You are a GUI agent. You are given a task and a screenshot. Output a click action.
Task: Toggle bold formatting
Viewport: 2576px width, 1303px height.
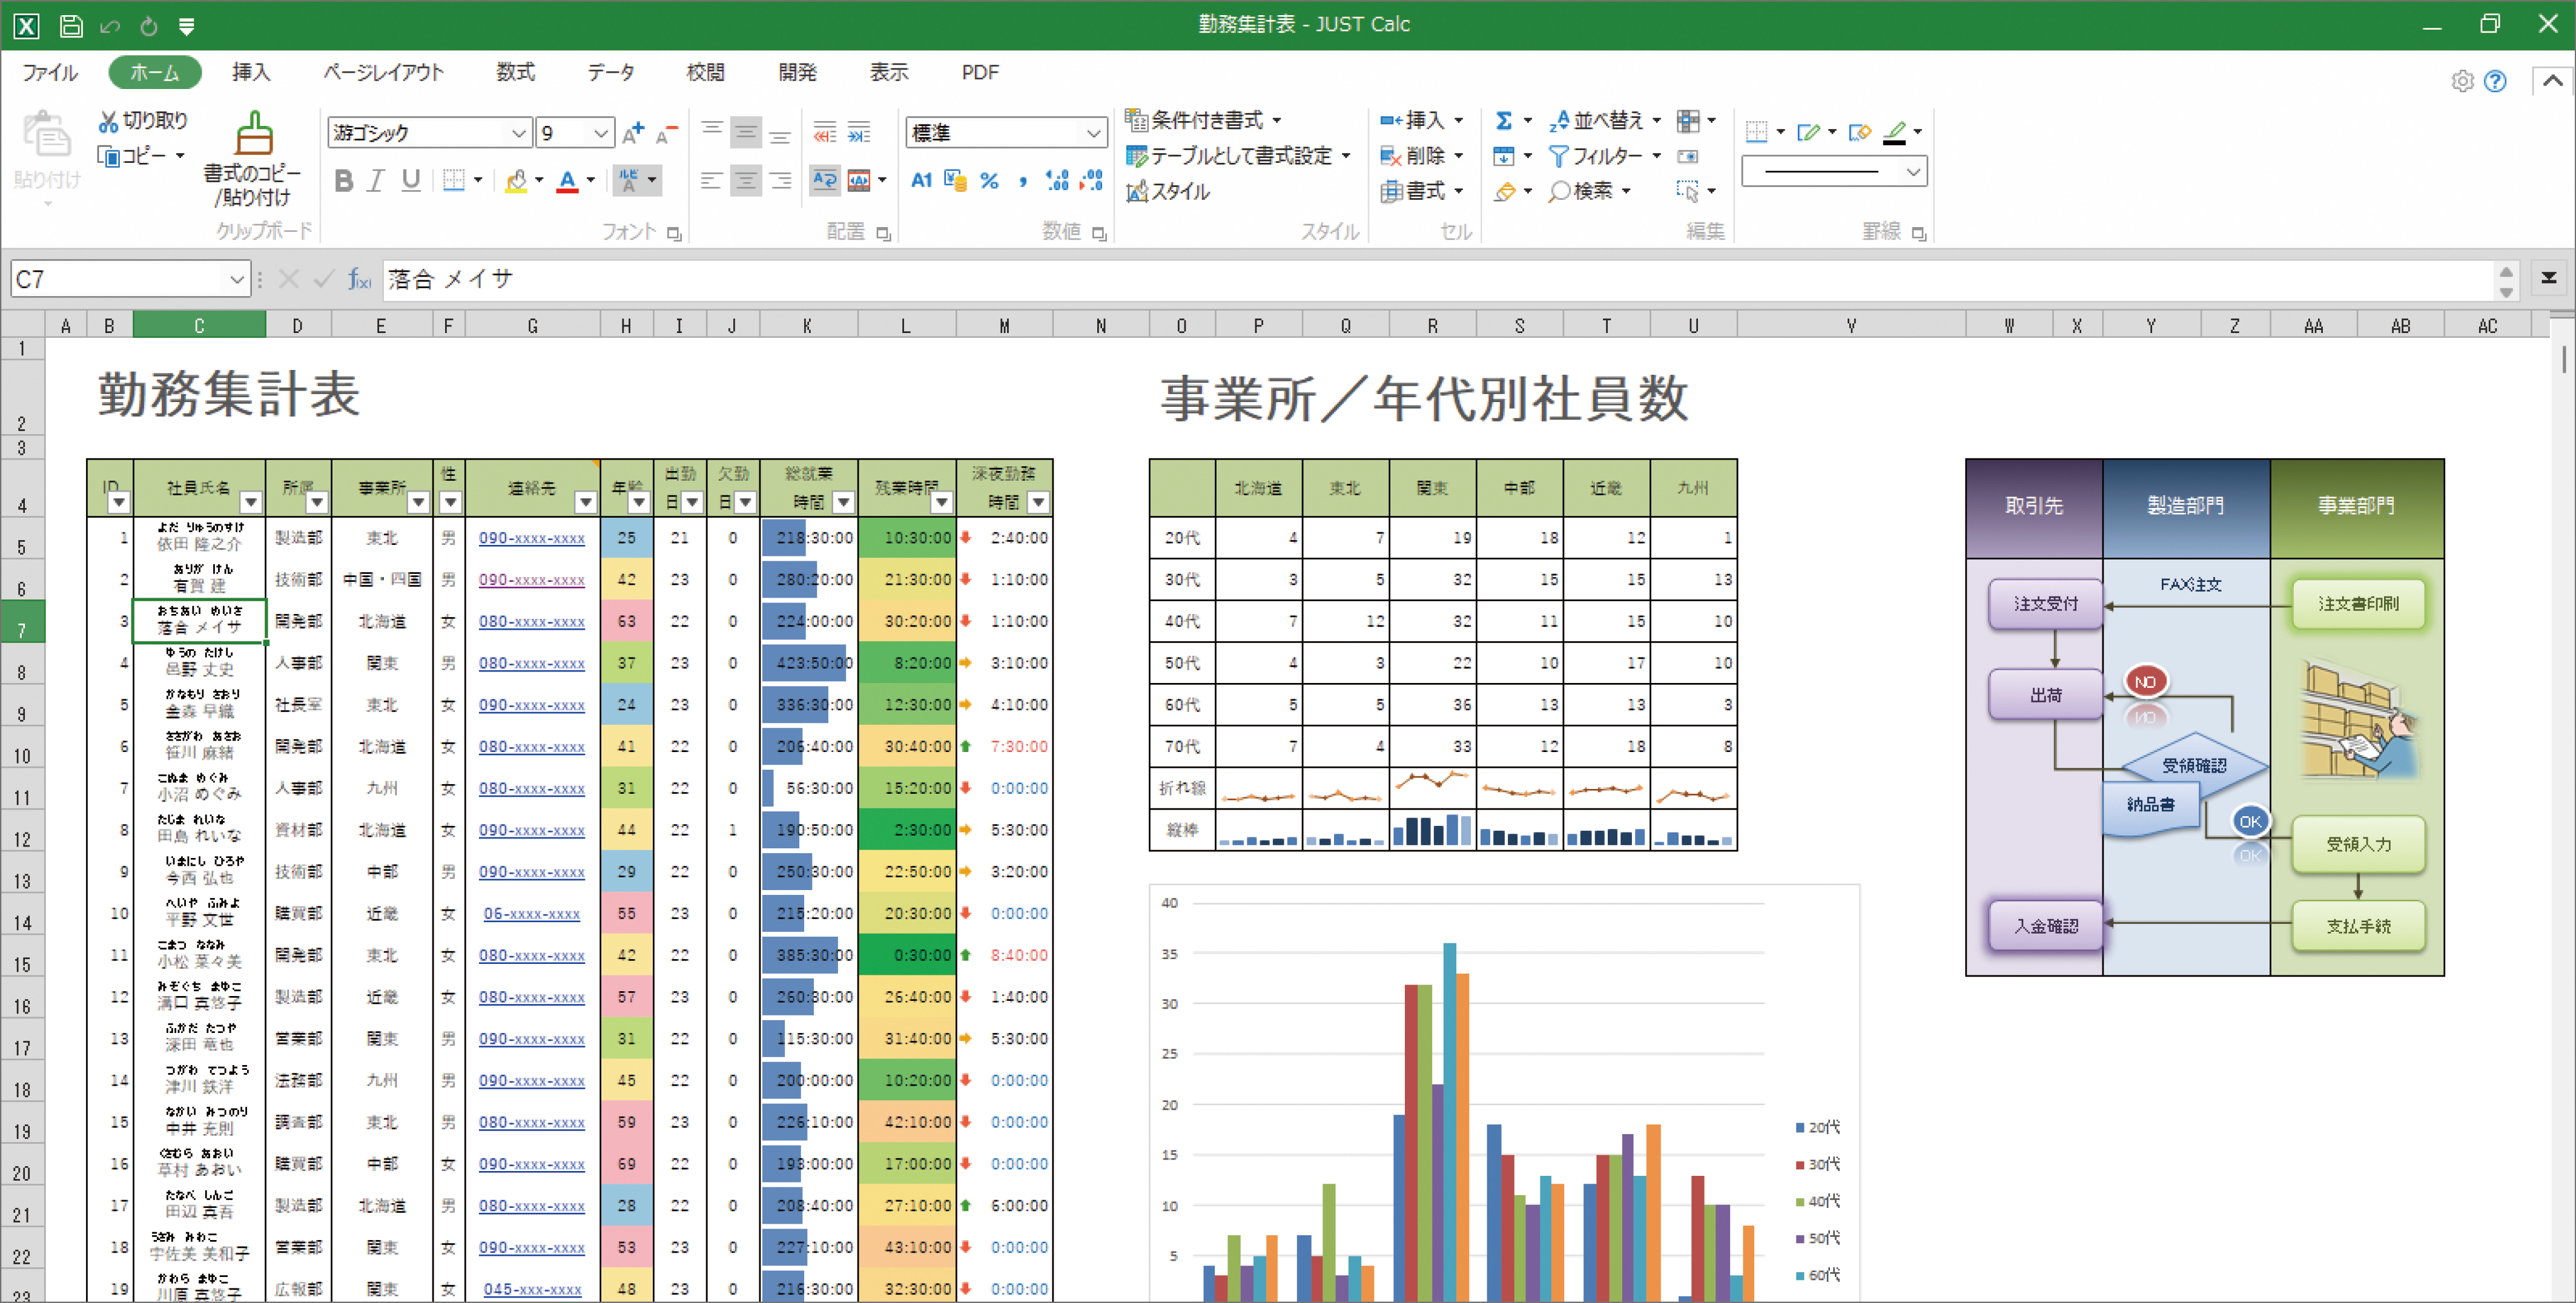click(x=344, y=181)
